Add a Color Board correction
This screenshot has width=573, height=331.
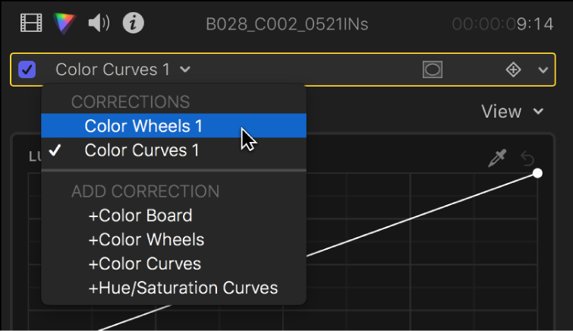140,216
